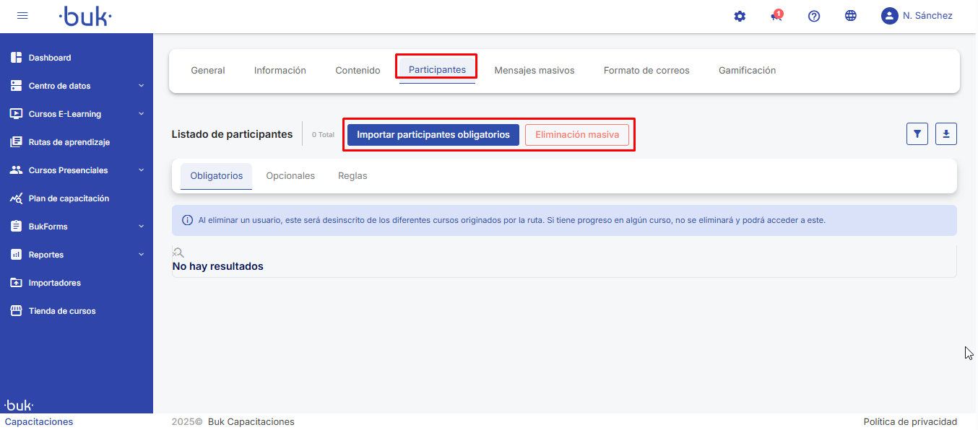Open N. Sánchez user profile avatar
Screen dimensions: 978x430
click(889, 16)
